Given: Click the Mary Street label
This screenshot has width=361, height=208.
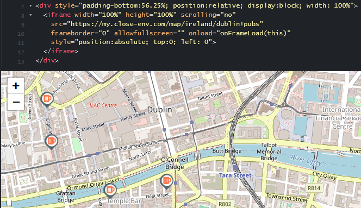Looking at the screenshot, I should (93, 127).
